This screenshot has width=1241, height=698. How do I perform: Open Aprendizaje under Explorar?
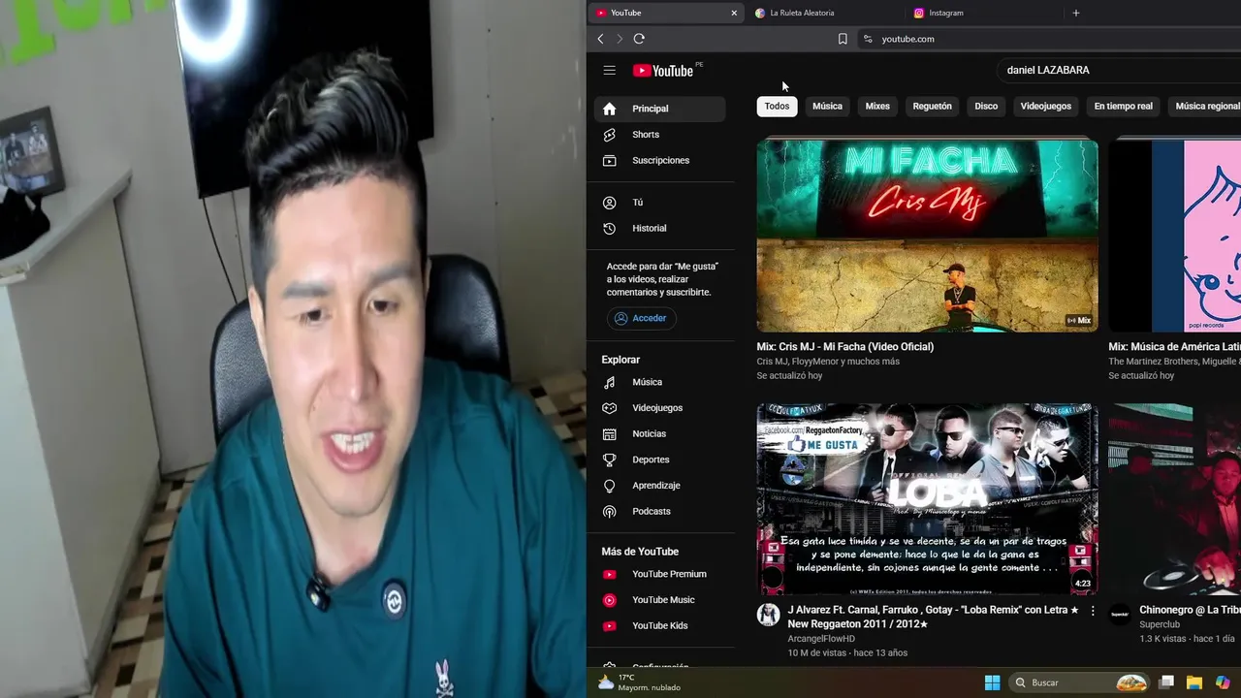pyautogui.click(x=659, y=486)
